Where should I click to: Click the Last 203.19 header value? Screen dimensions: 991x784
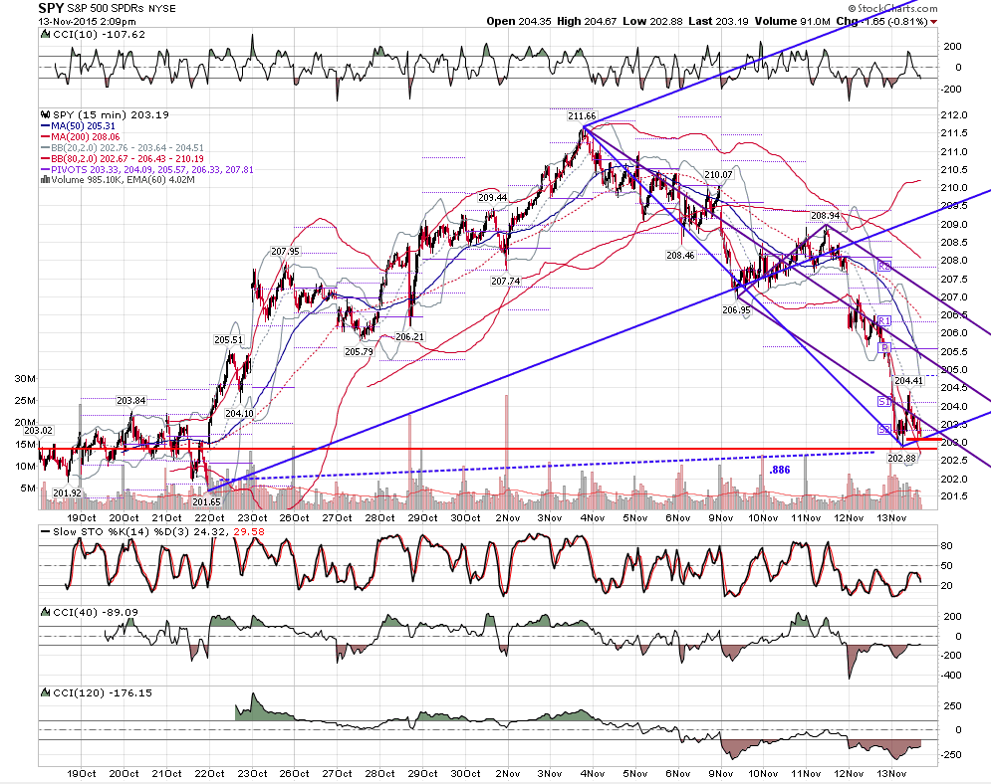tap(719, 22)
